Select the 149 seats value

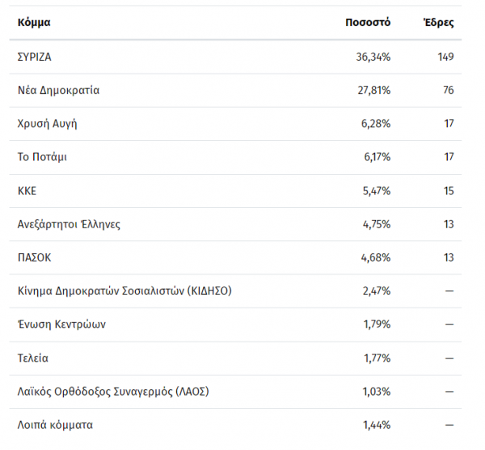point(444,57)
